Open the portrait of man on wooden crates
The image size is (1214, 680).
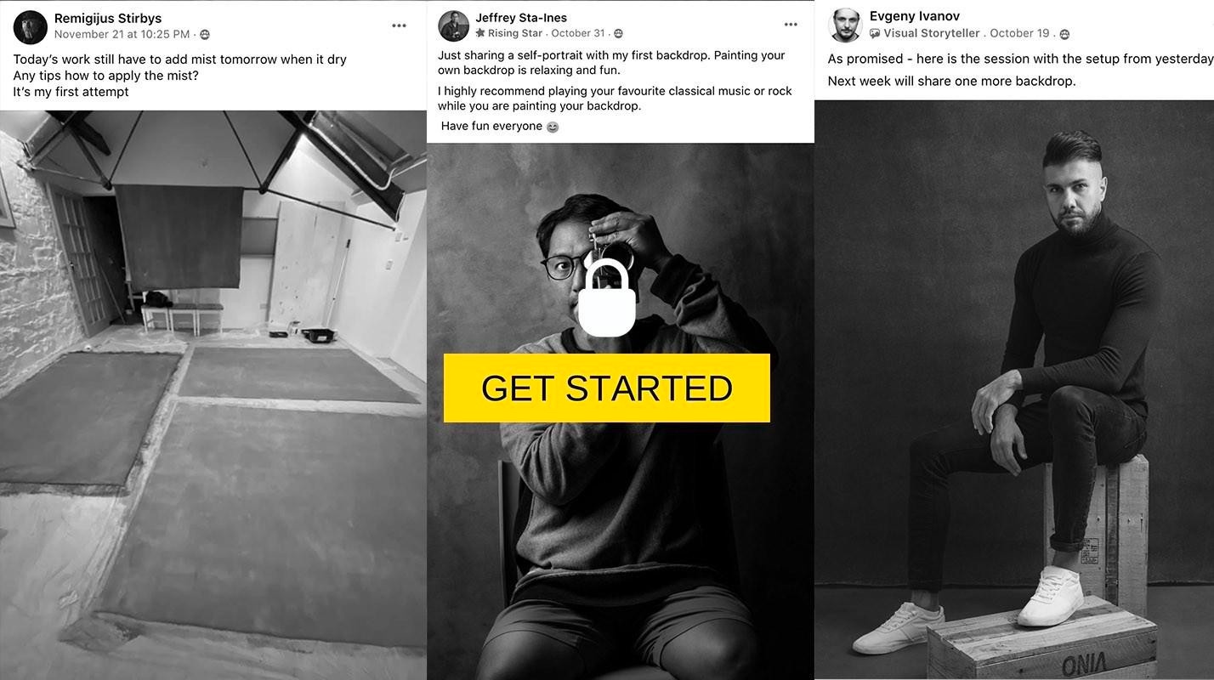[1014, 389]
